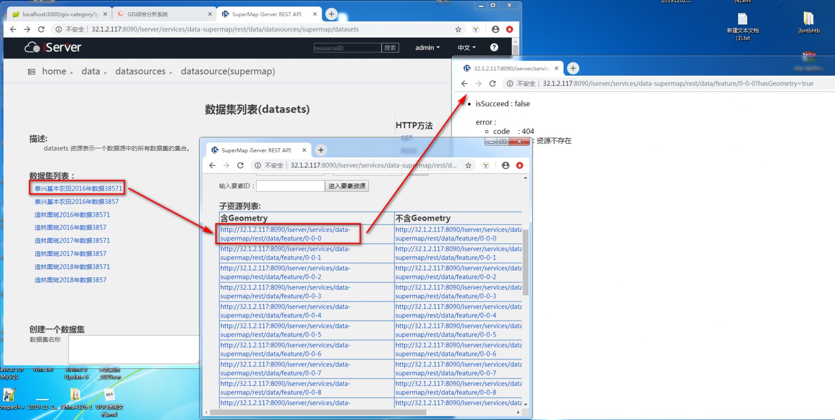This screenshot has height=420, width=835.
Task: Click the 进入要素资源 button
Action: point(347,186)
